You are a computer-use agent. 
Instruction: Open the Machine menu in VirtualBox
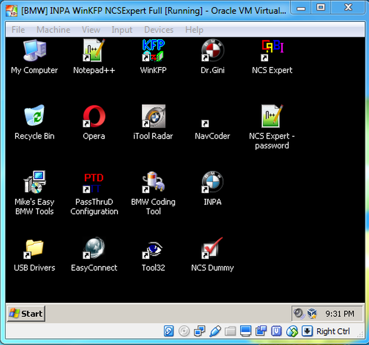click(53, 30)
